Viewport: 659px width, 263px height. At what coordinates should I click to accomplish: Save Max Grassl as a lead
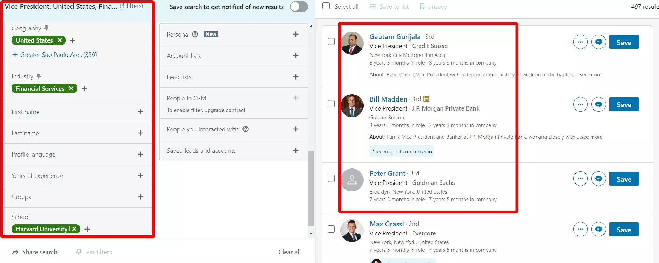[624, 229]
